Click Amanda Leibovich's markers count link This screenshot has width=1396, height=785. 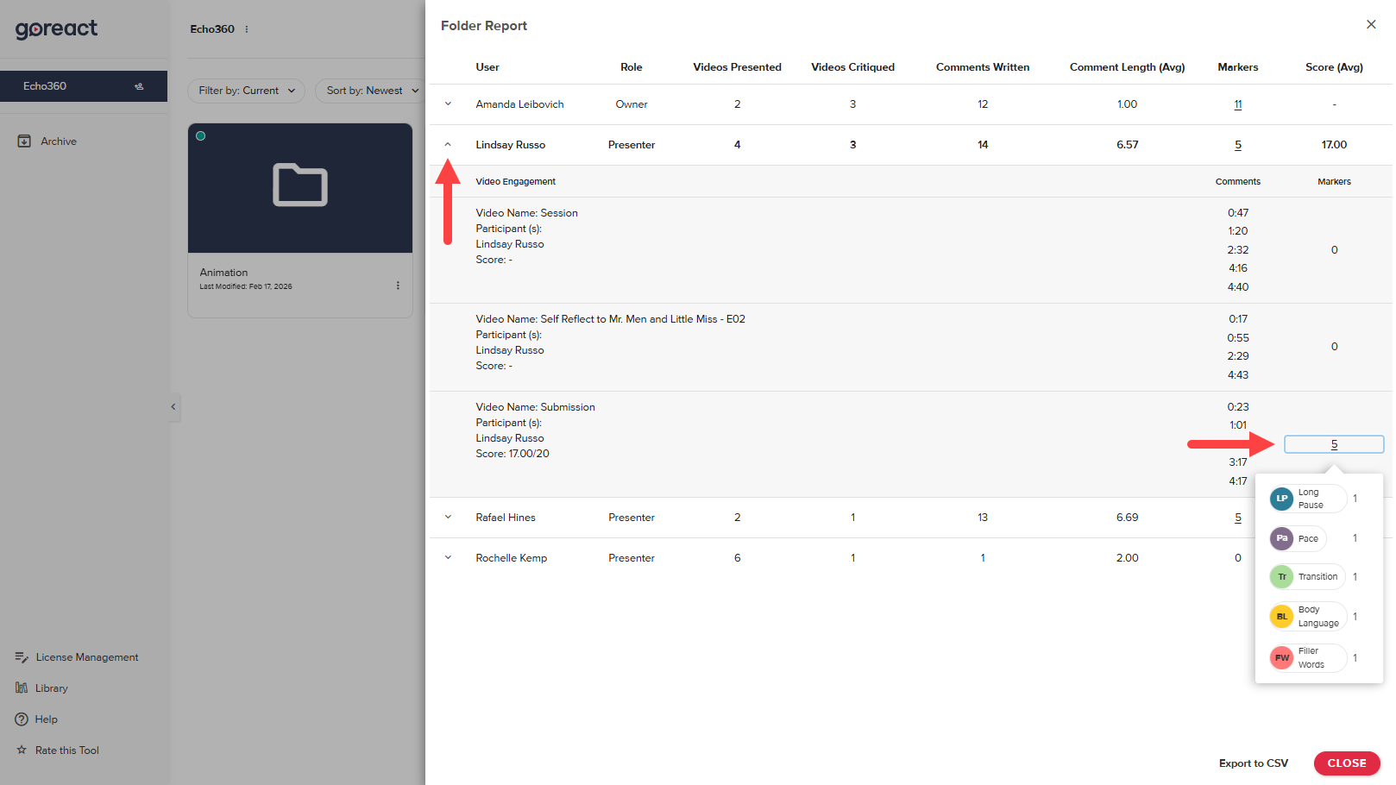[1237, 104]
